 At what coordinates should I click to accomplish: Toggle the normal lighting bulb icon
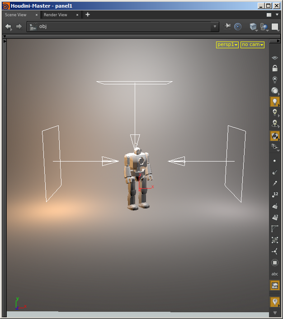point(274,102)
